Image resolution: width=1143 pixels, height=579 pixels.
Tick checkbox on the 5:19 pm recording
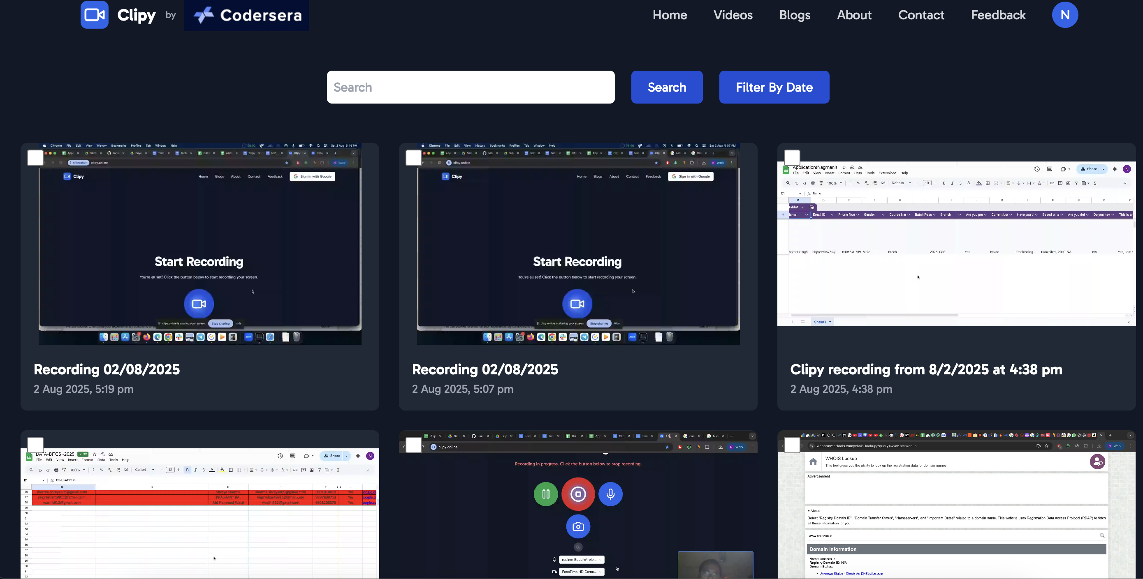pos(35,158)
